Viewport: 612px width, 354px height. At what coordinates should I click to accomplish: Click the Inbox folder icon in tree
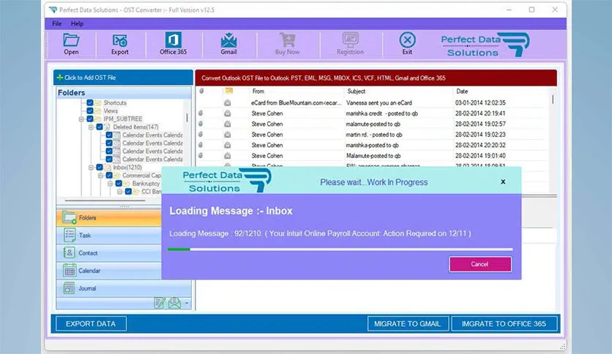107,167
